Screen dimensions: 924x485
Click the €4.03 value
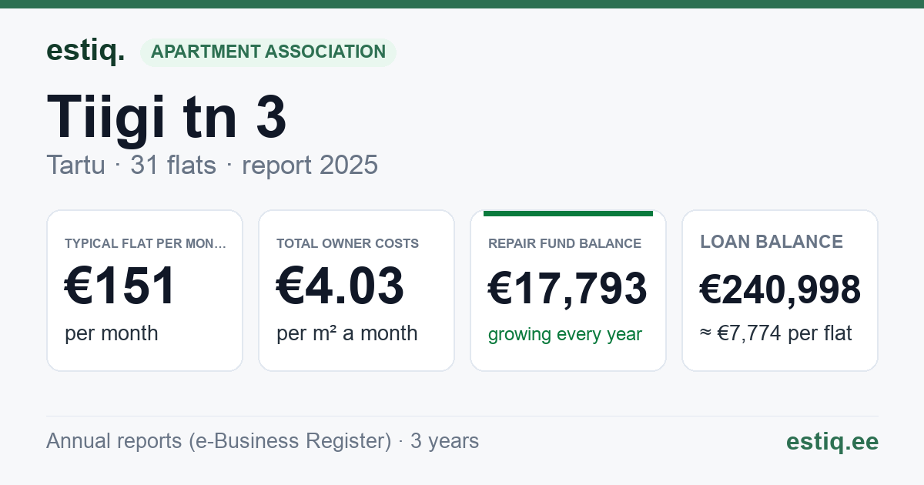click(340, 286)
